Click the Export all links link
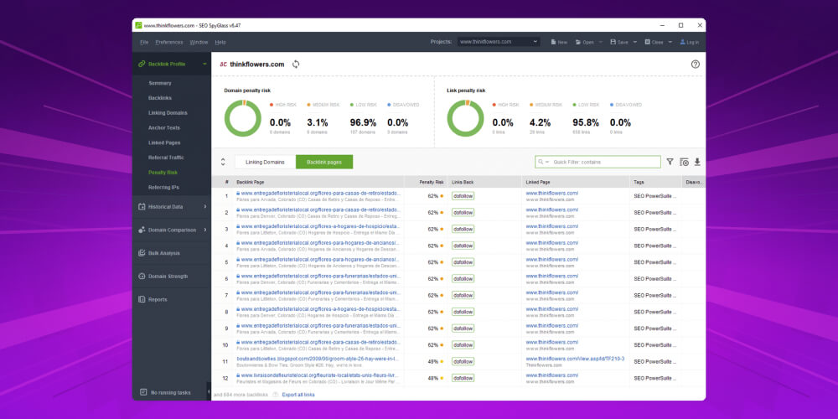838x419 pixels. [298, 395]
